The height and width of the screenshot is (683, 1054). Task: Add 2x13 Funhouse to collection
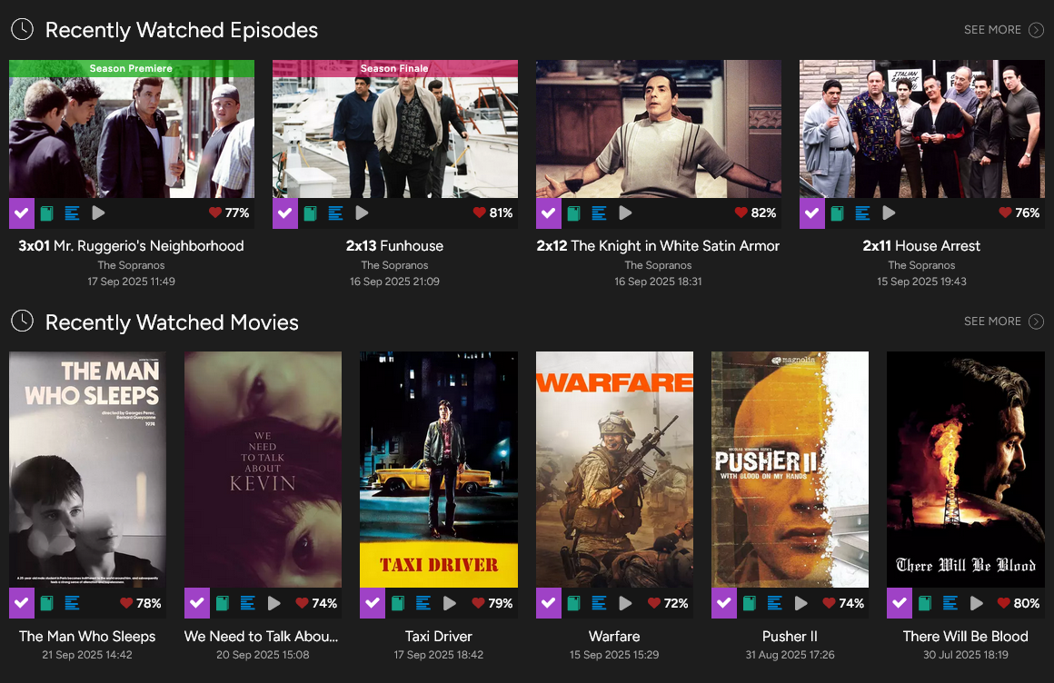tap(311, 213)
